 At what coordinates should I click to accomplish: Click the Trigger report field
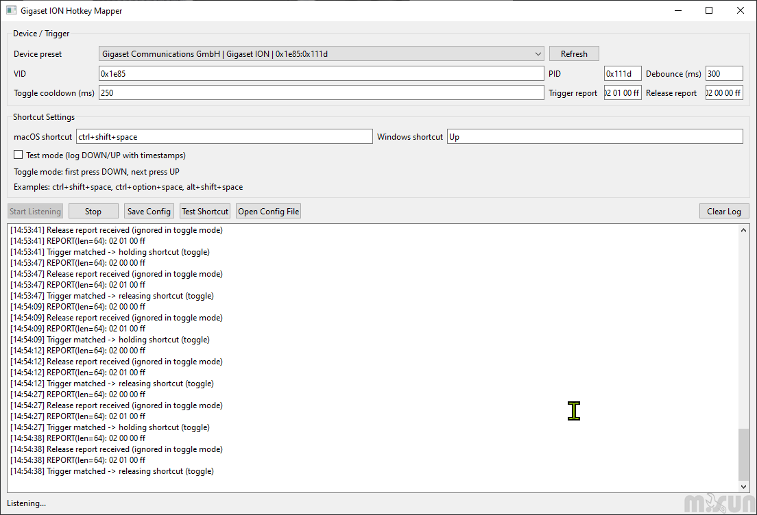coord(623,92)
